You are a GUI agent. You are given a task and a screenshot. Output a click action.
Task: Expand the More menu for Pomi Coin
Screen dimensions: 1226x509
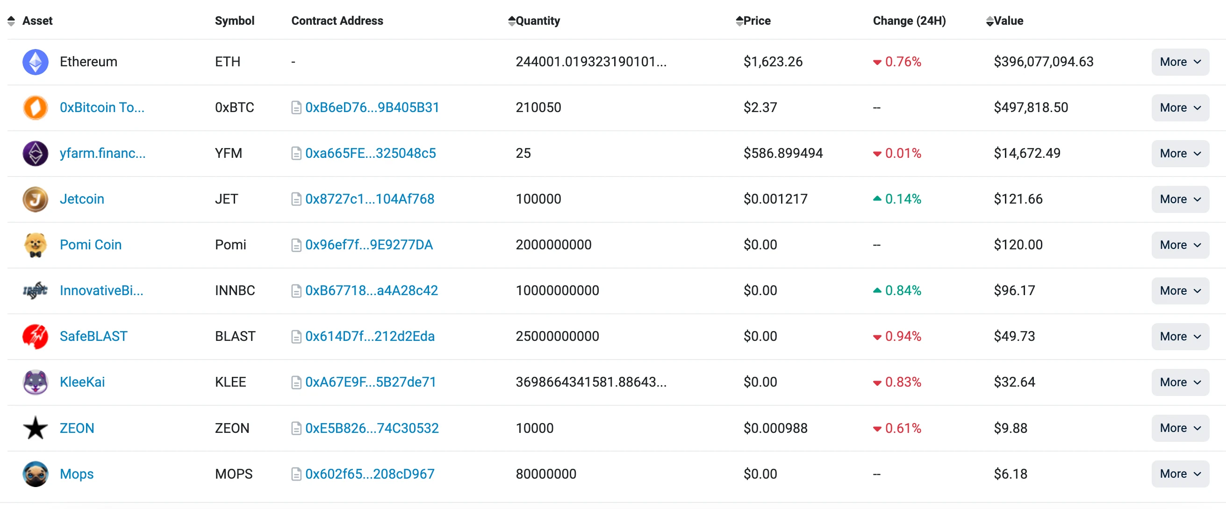point(1180,245)
